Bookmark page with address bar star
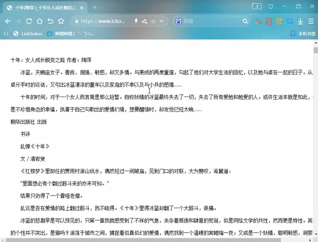 click(x=153, y=21)
